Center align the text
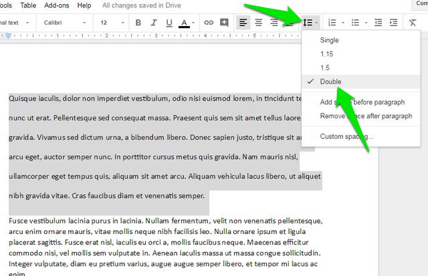Image resolution: width=428 pixels, height=276 pixels. pyautogui.click(x=258, y=23)
